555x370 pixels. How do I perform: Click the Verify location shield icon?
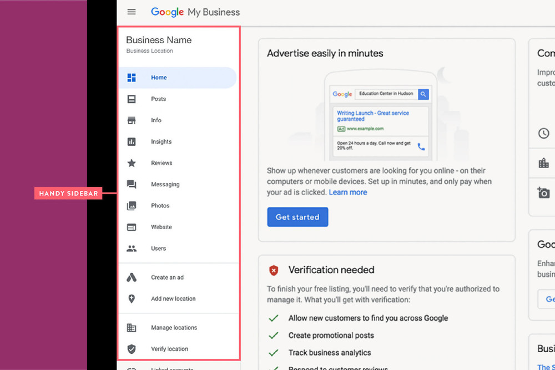(132, 349)
